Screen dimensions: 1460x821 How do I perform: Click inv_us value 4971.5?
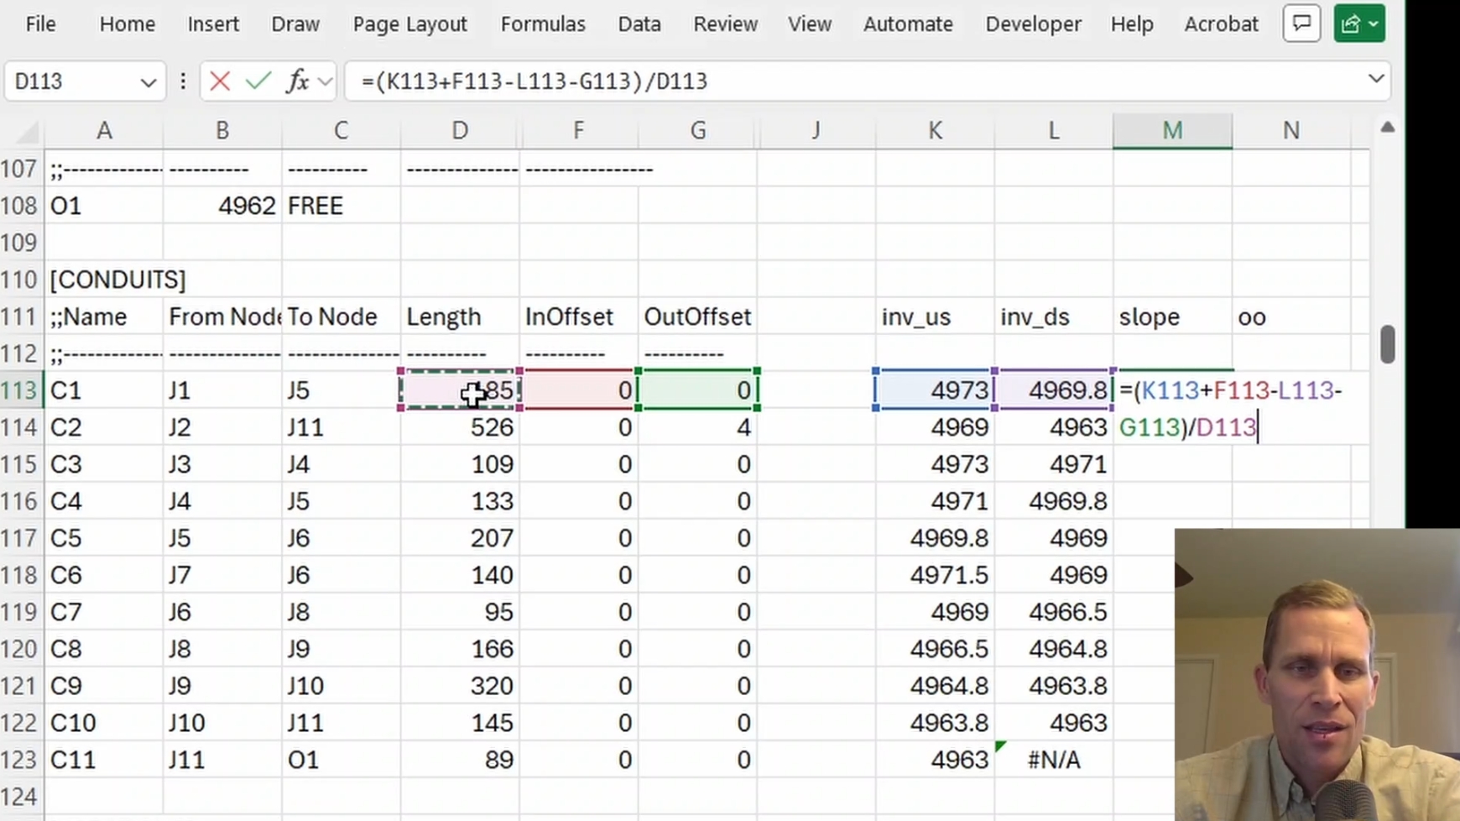coord(935,575)
